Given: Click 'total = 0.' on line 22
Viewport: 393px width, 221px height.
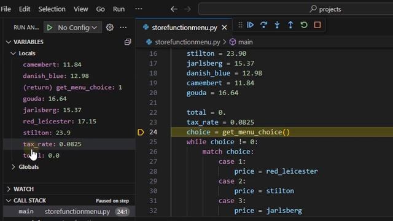Looking at the screenshot, I should tap(206, 112).
